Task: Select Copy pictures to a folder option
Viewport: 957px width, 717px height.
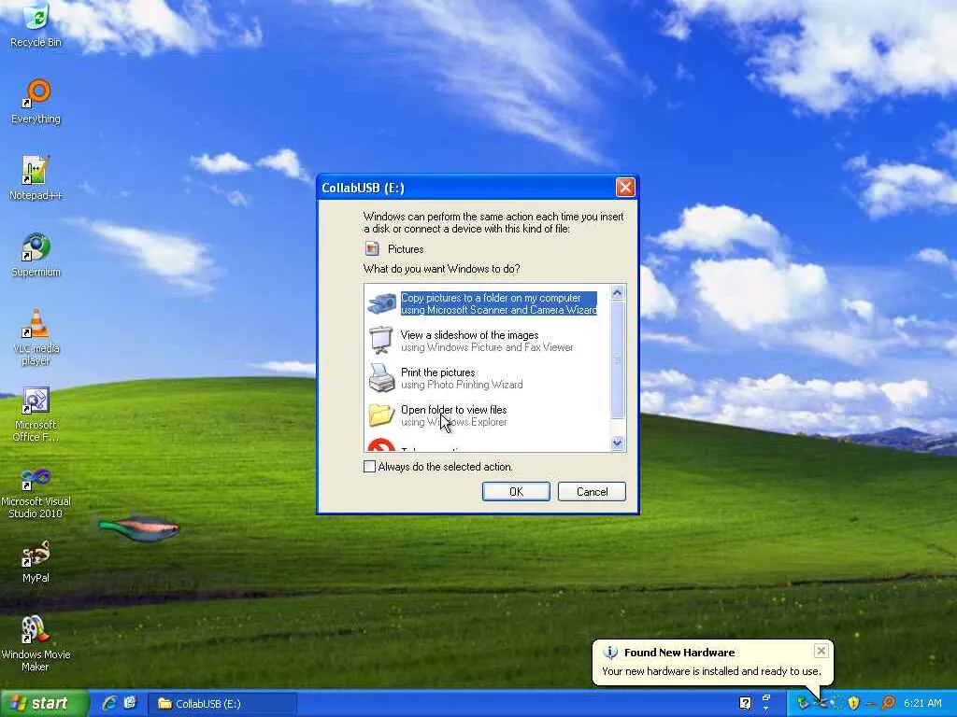Action: [x=483, y=303]
